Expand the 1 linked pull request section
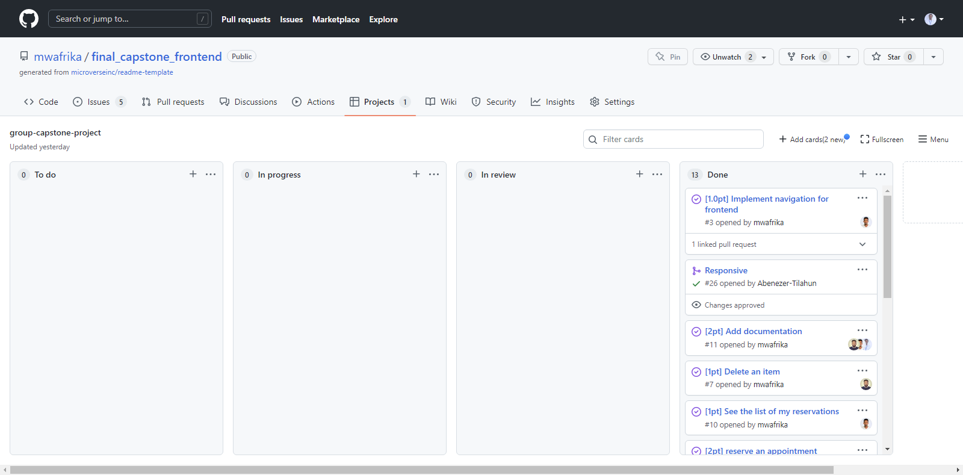This screenshot has height=475, width=963. [781, 244]
